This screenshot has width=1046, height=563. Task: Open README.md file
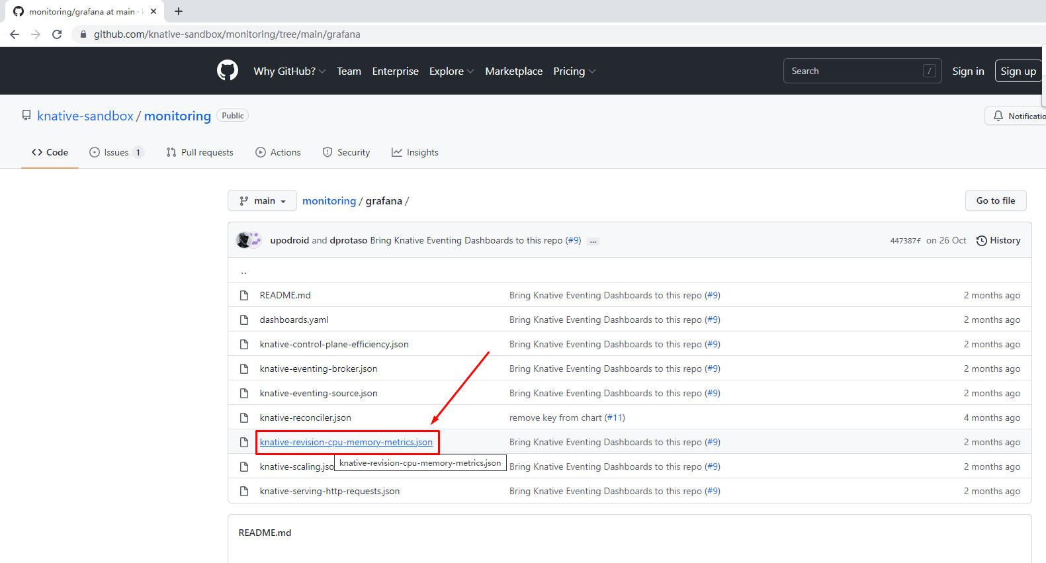point(285,295)
